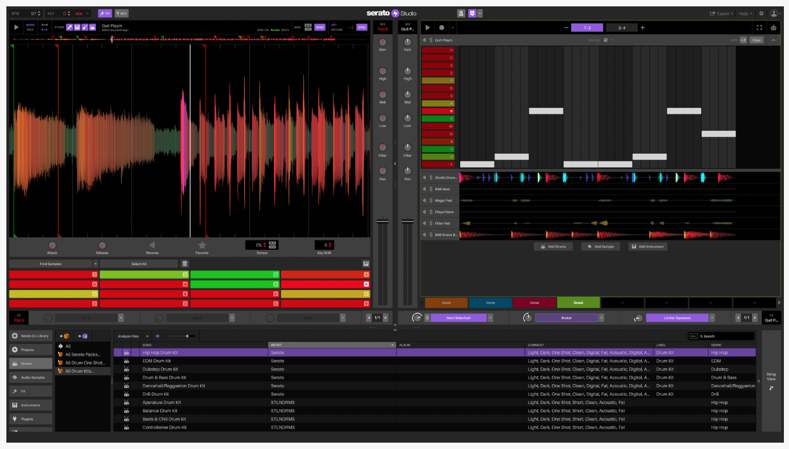Open the Braker effect dropdown
Image resolution: width=789 pixels, height=449 pixels.
pyautogui.click(x=601, y=317)
